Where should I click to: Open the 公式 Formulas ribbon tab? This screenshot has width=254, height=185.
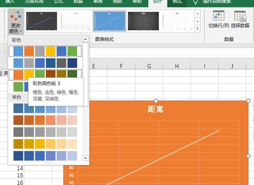coord(58,2)
